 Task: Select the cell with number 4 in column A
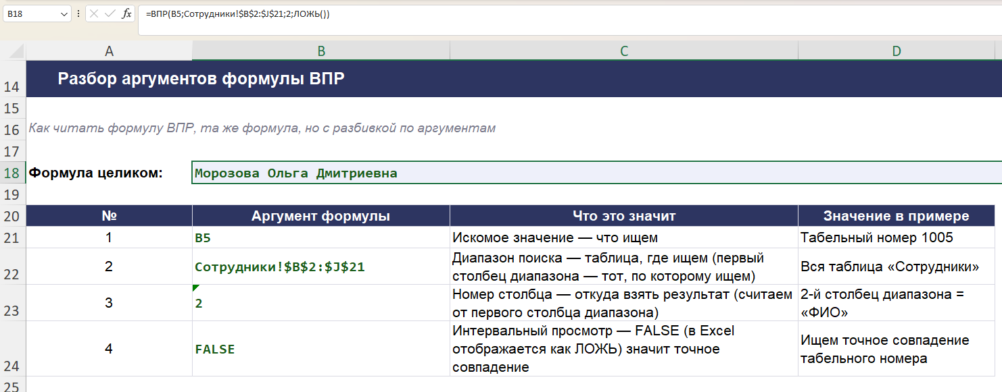click(x=110, y=349)
